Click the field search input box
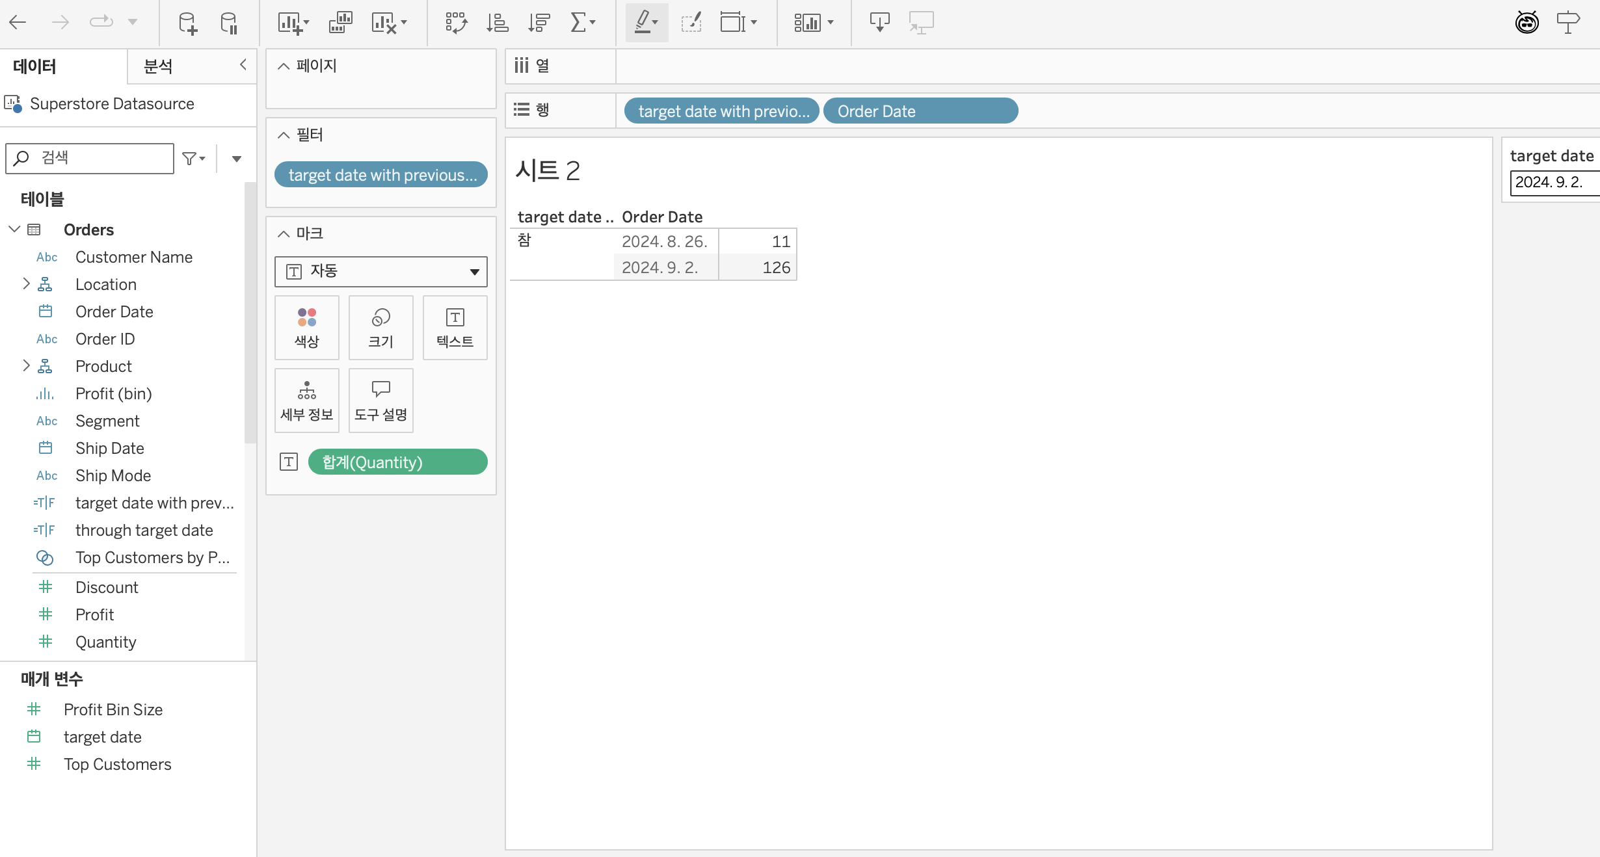Image resolution: width=1600 pixels, height=857 pixels. pos(98,158)
